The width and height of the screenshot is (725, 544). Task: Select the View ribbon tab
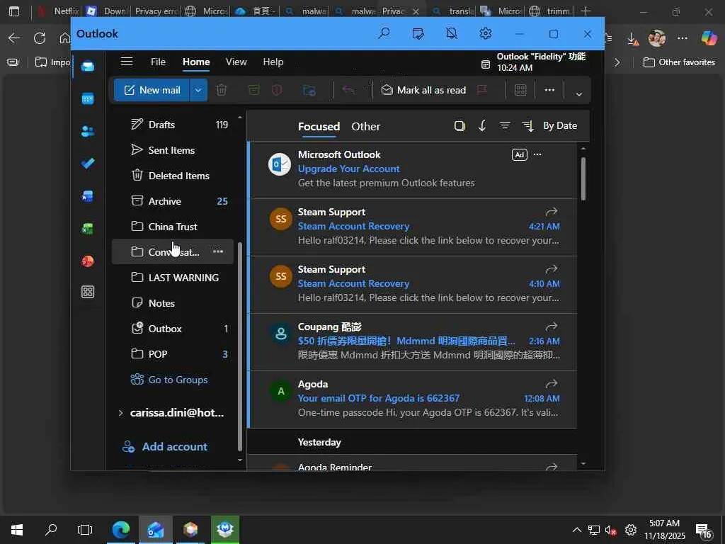236,62
